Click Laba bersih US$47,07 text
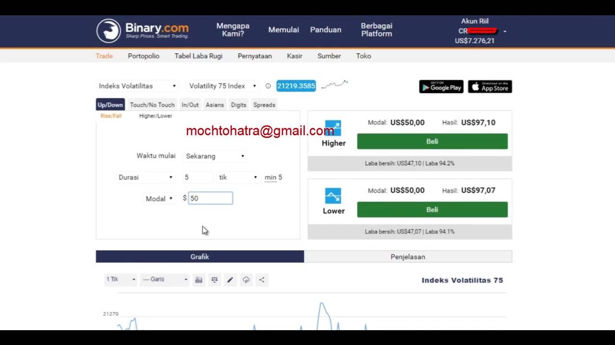The image size is (615, 345). 393,231
